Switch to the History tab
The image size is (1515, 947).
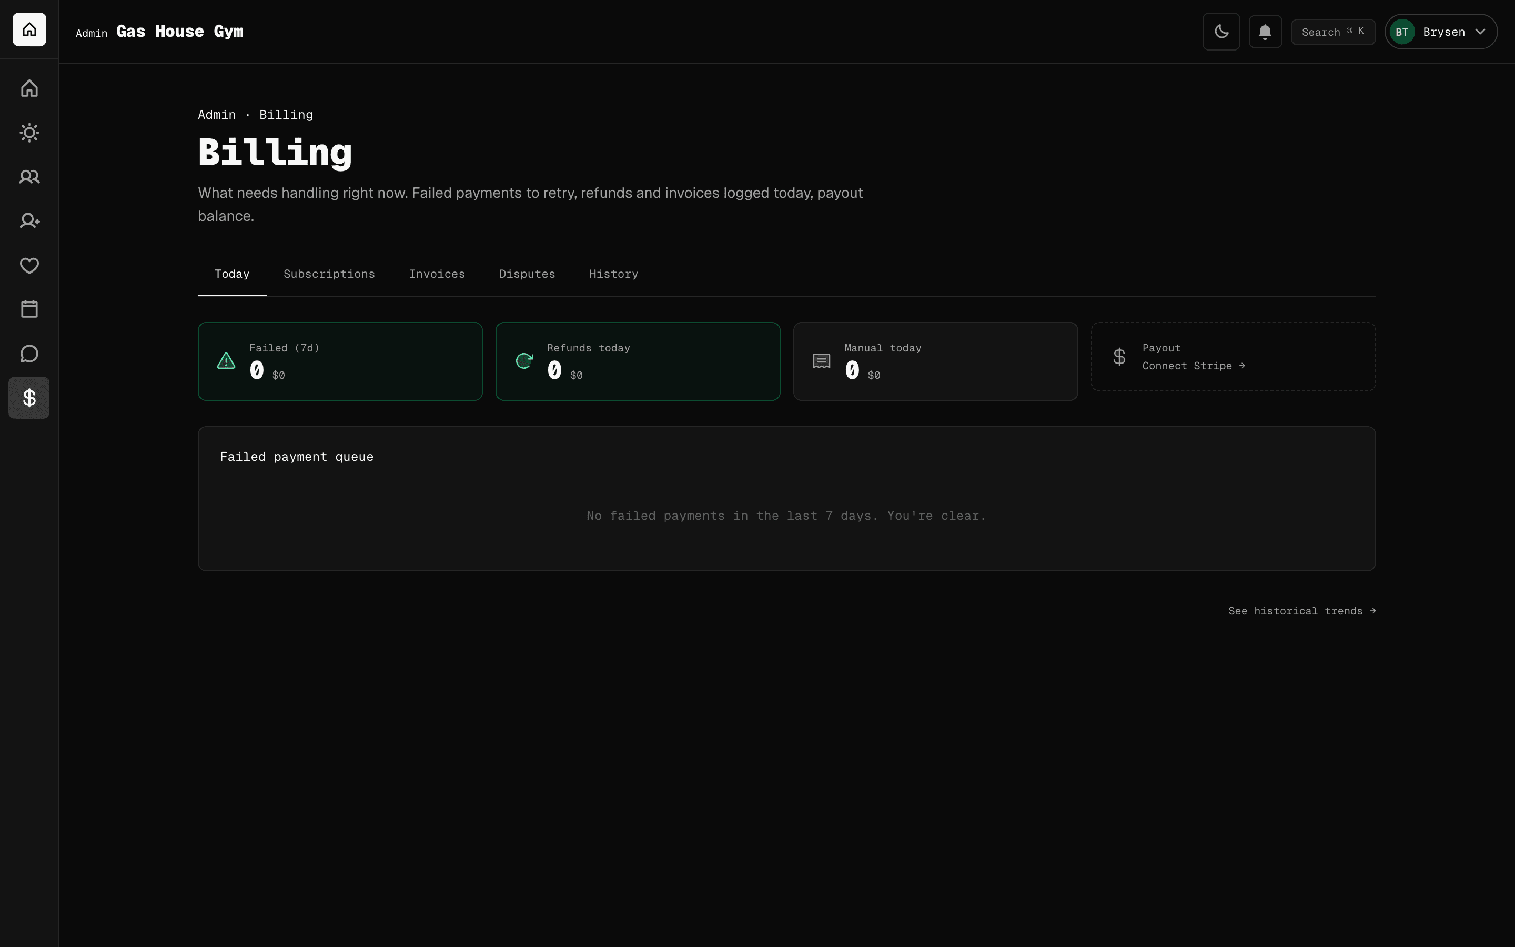(613, 274)
